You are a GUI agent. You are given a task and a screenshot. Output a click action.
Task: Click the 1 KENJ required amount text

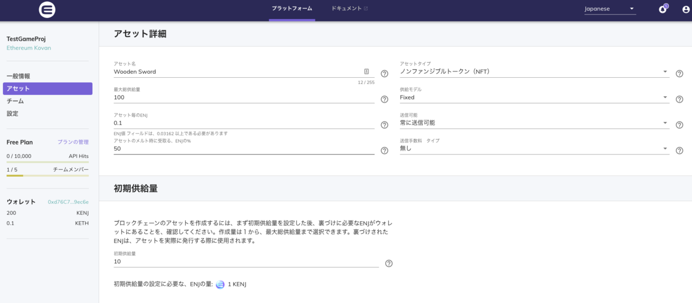(x=237, y=285)
